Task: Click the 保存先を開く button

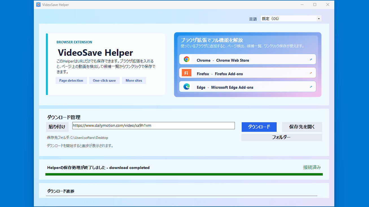Action: (302, 127)
